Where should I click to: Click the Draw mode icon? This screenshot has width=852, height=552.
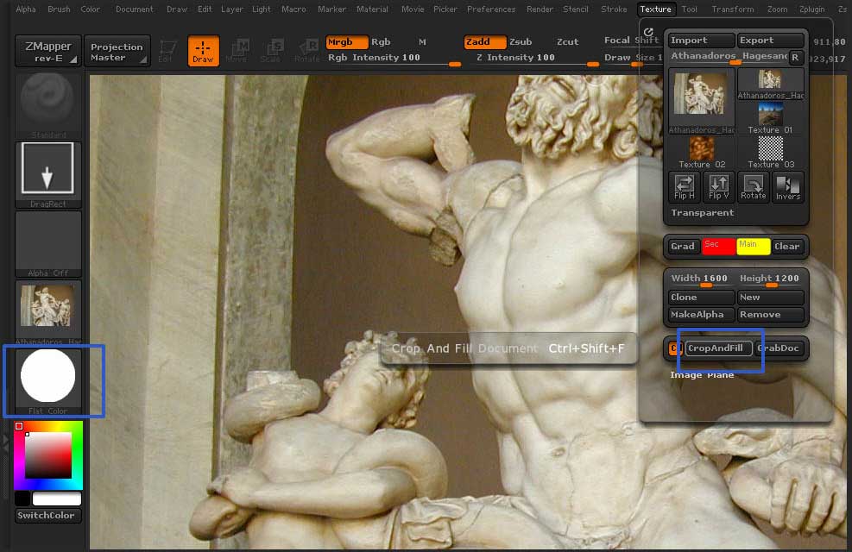click(203, 51)
